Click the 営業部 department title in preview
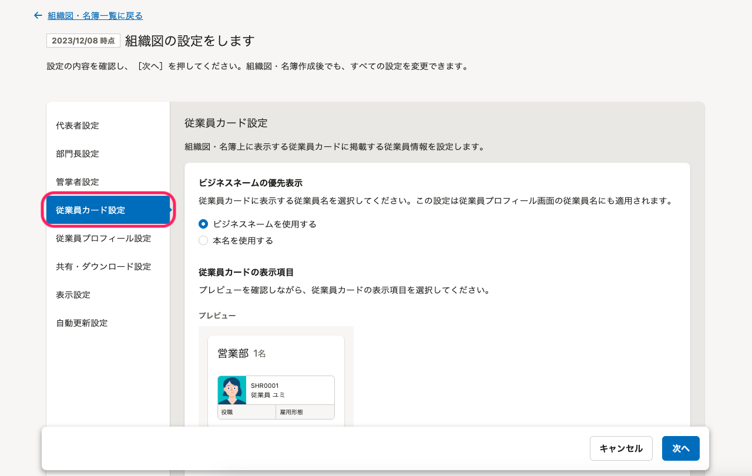This screenshot has height=476, width=752. tap(233, 353)
